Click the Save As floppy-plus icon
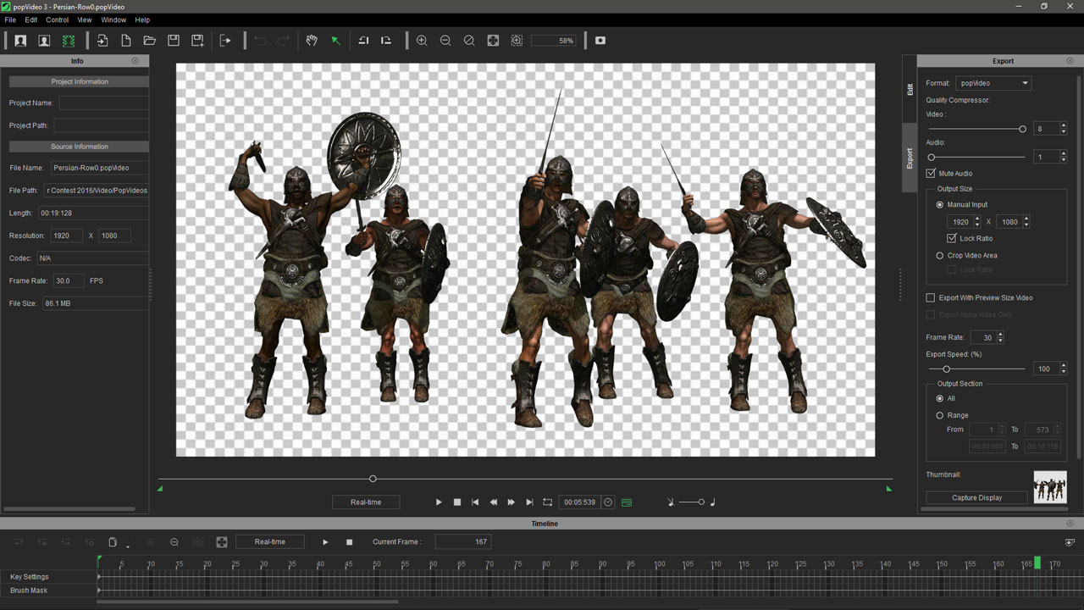This screenshot has height=610, width=1084. (197, 41)
